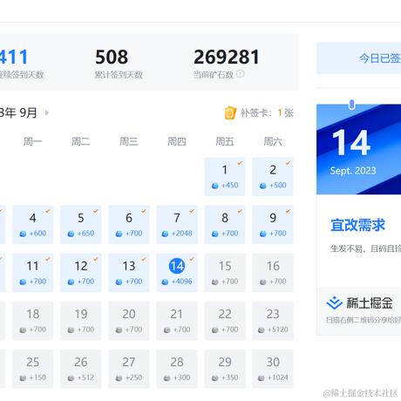401x401 pixels.
Task: Select calendar day 30 with +1024
Action: [273, 369]
